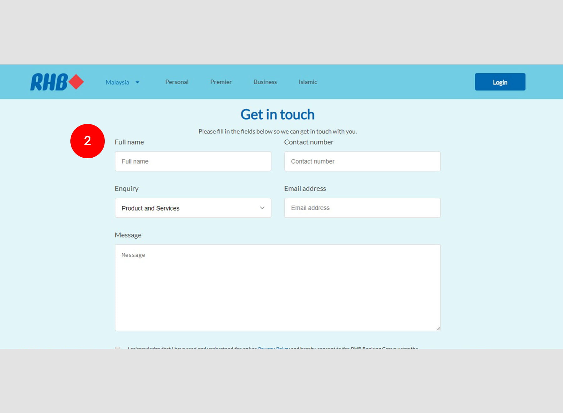
Task: Go to the Premier section
Action: (x=221, y=82)
